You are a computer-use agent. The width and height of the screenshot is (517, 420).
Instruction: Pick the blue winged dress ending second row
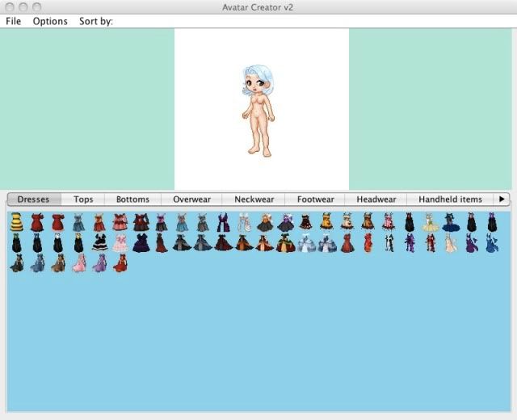pyautogui.click(x=492, y=243)
